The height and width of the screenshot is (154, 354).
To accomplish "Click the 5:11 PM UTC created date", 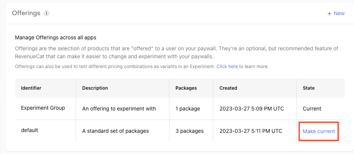I will [251, 131].
